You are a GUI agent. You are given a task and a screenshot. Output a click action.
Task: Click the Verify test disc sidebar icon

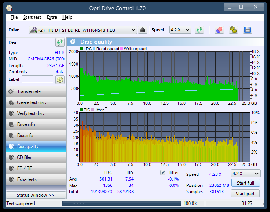(11, 113)
